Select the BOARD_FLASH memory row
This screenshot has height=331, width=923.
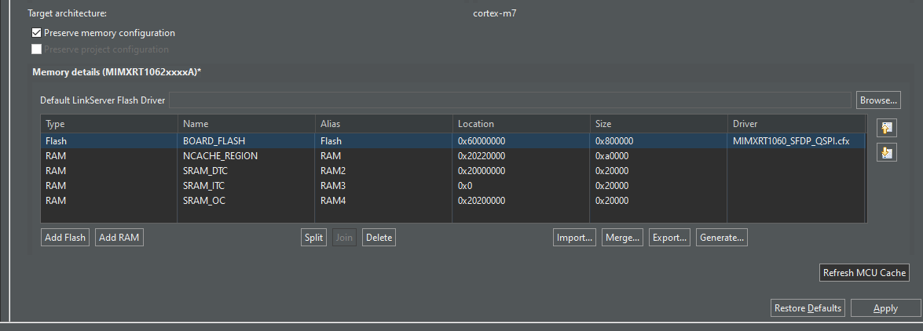coord(214,141)
